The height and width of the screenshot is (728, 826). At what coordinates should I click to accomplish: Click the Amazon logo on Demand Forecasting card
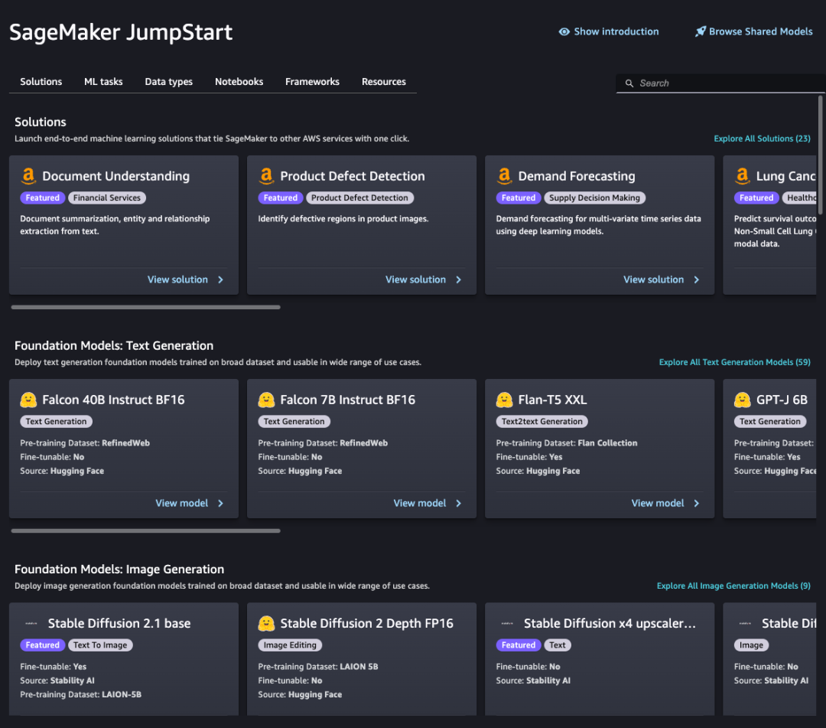click(x=505, y=175)
